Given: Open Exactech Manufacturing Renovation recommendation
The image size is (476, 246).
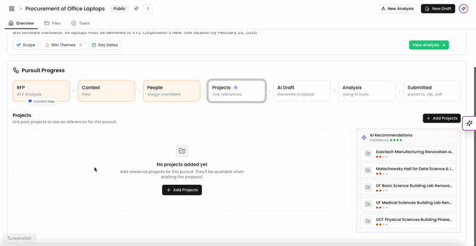Looking at the screenshot, I should (x=408, y=154).
